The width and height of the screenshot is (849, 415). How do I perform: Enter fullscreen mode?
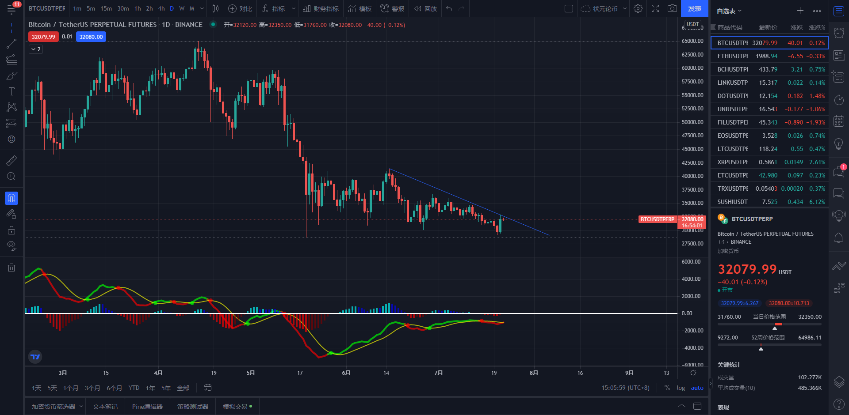[655, 8]
